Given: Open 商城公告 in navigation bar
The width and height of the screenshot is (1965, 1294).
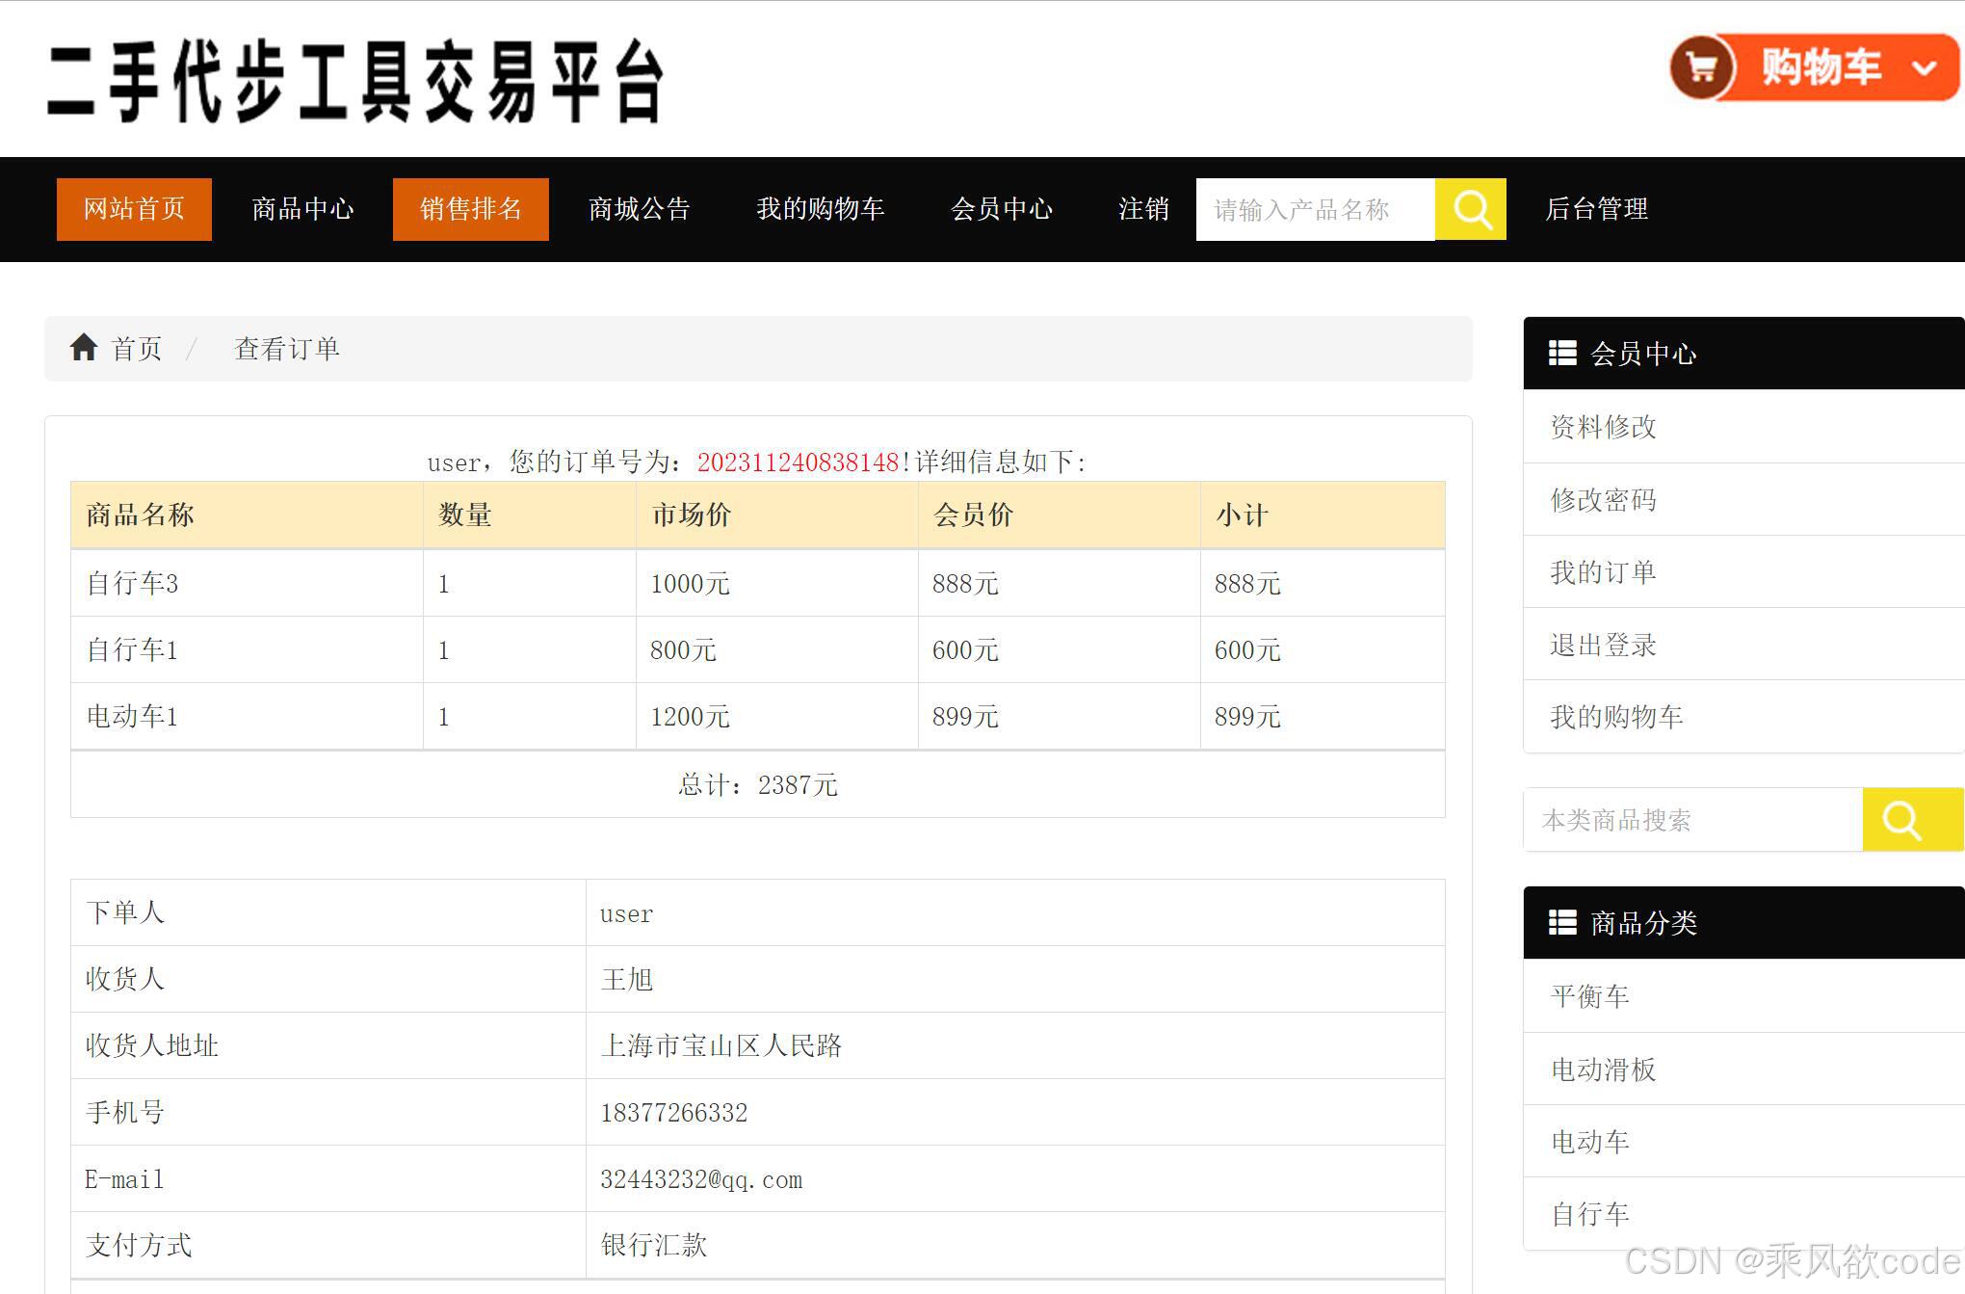Looking at the screenshot, I should pos(639,209).
